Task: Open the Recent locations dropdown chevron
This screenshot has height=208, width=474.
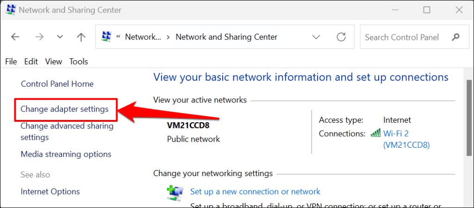Action: (60, 37)
